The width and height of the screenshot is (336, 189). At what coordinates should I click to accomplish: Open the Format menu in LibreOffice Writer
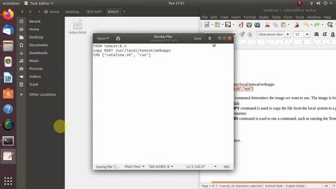tap(250, 17)
